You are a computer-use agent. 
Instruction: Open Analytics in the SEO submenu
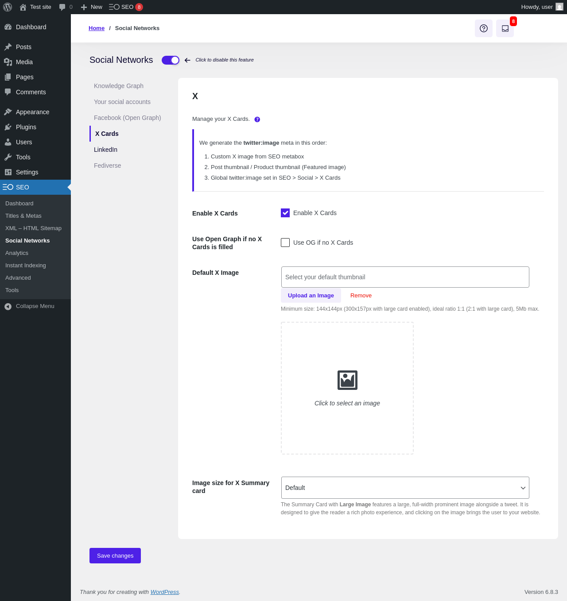[17, 253]
